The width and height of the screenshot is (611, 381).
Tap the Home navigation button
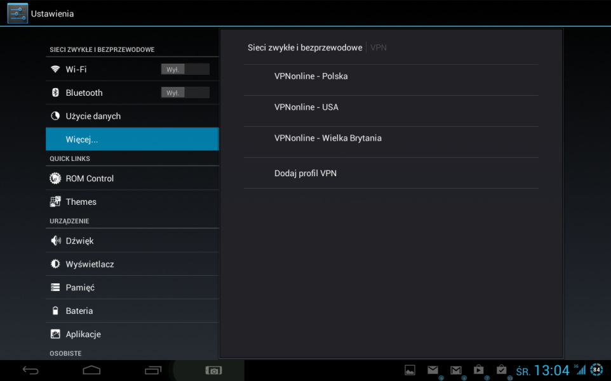point(91,370)
